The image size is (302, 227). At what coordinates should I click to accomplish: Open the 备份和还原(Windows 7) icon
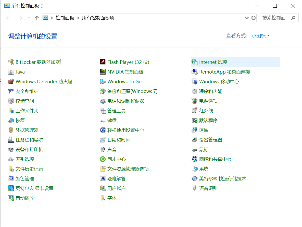point(103,91)
